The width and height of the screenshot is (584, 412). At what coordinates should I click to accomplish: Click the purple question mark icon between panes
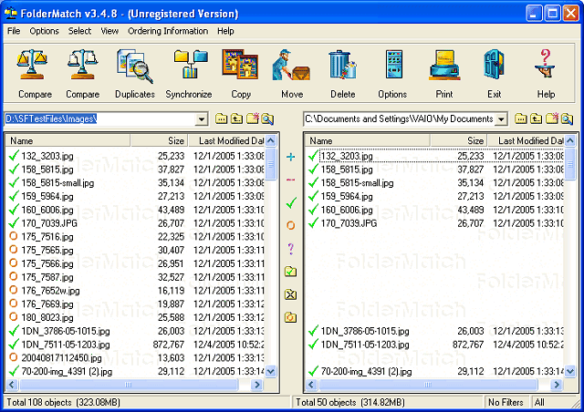(290, 249)
